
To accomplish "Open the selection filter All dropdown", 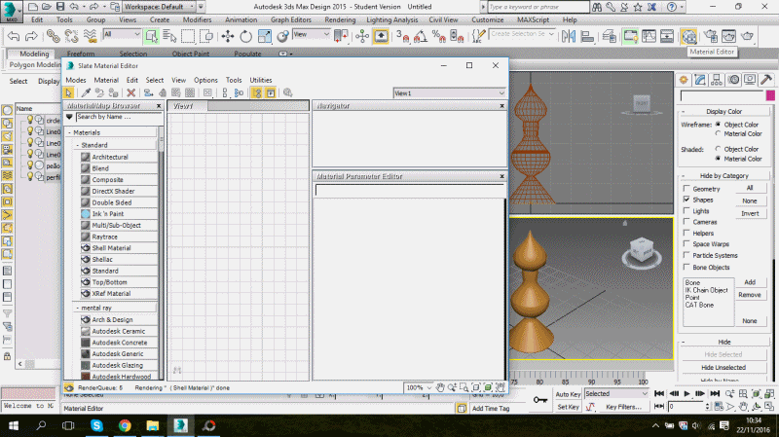I will [x=122, y=34].
